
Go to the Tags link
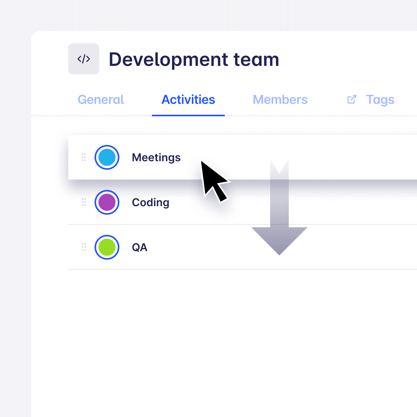[x=380, y=100]
